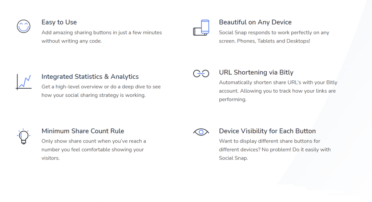Click the smiley face icon
This screenshot has height=202, width=372.
[24, 26]
